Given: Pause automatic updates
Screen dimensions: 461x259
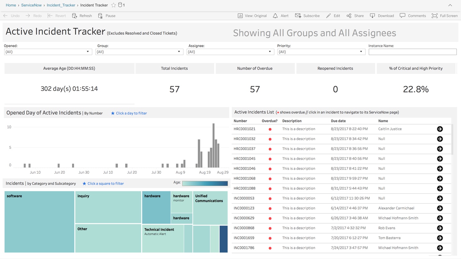Looking at the screenshot, I should pyautogui.click(x=107, y=16).
